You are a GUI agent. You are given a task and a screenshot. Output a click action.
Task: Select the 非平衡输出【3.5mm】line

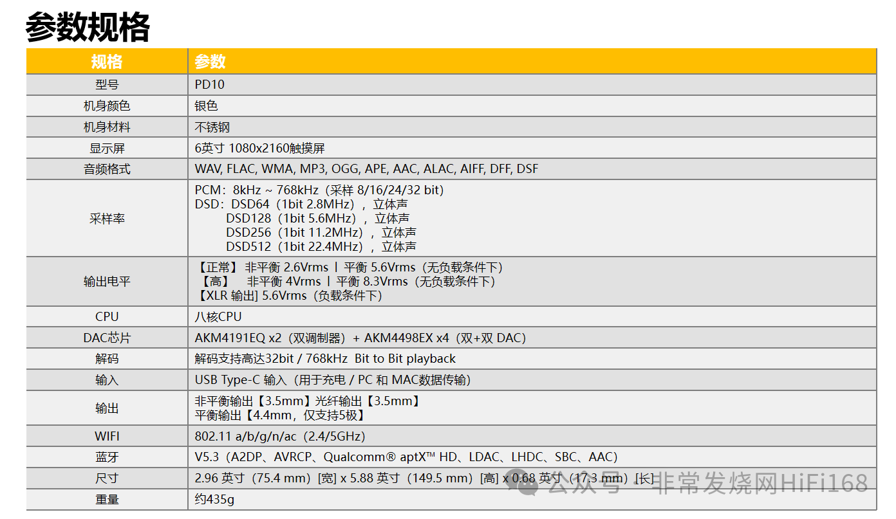(308, 401)
